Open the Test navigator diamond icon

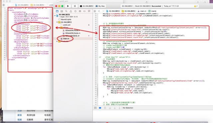click(x=76, y=11)
